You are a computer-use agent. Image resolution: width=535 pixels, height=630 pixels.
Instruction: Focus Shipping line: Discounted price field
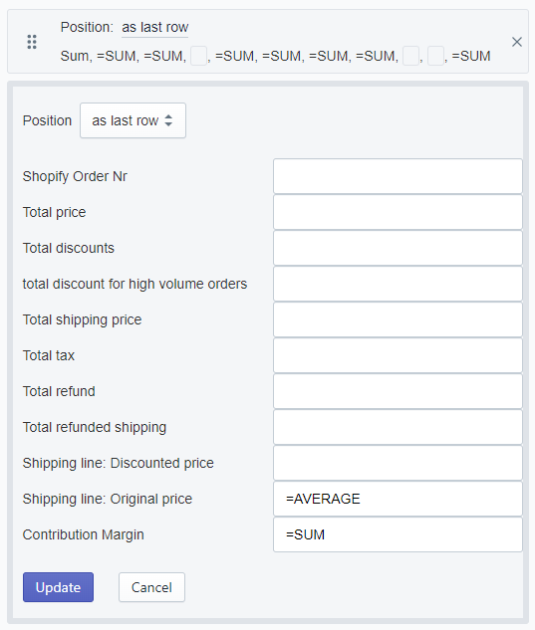coord(398,463)
